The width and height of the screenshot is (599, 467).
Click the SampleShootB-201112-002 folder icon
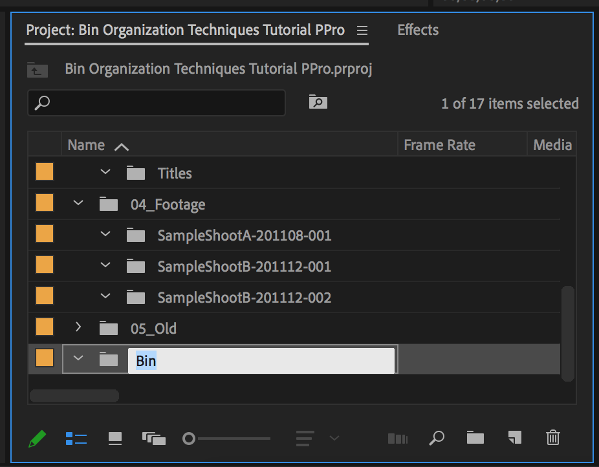click(x=136, y=297)
